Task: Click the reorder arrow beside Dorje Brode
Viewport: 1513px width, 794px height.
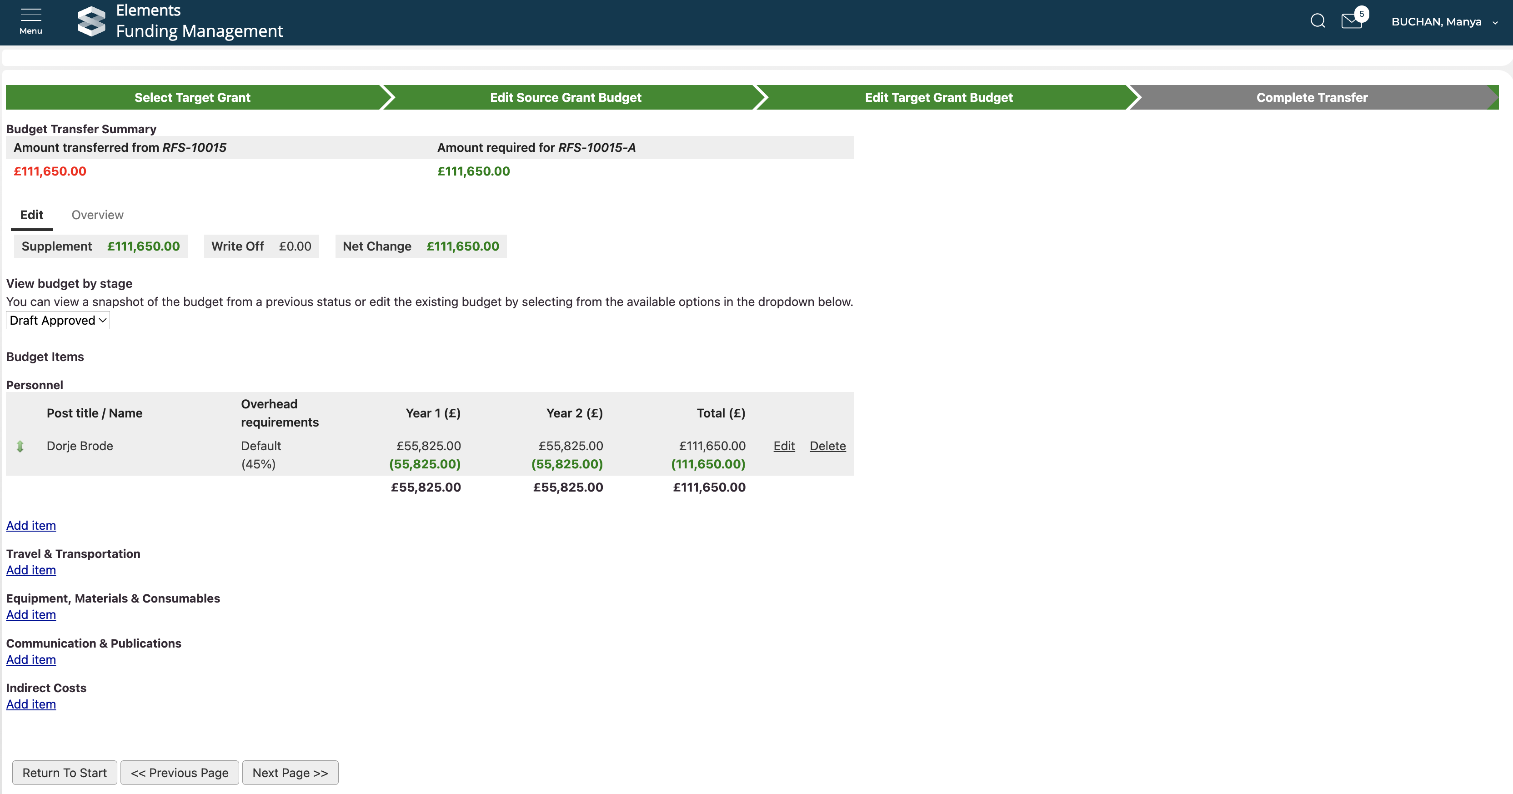Action: tap(20, 446)
